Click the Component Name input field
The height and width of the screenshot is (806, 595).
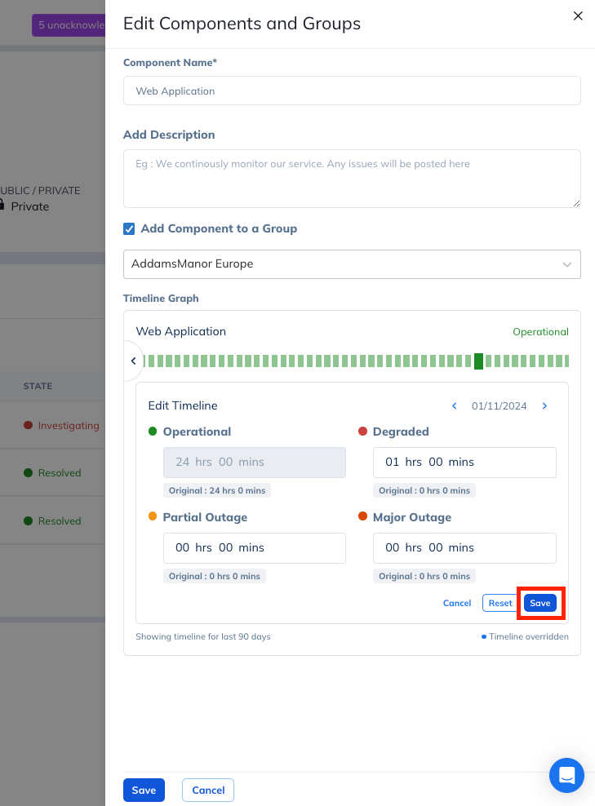coord(352,91)
